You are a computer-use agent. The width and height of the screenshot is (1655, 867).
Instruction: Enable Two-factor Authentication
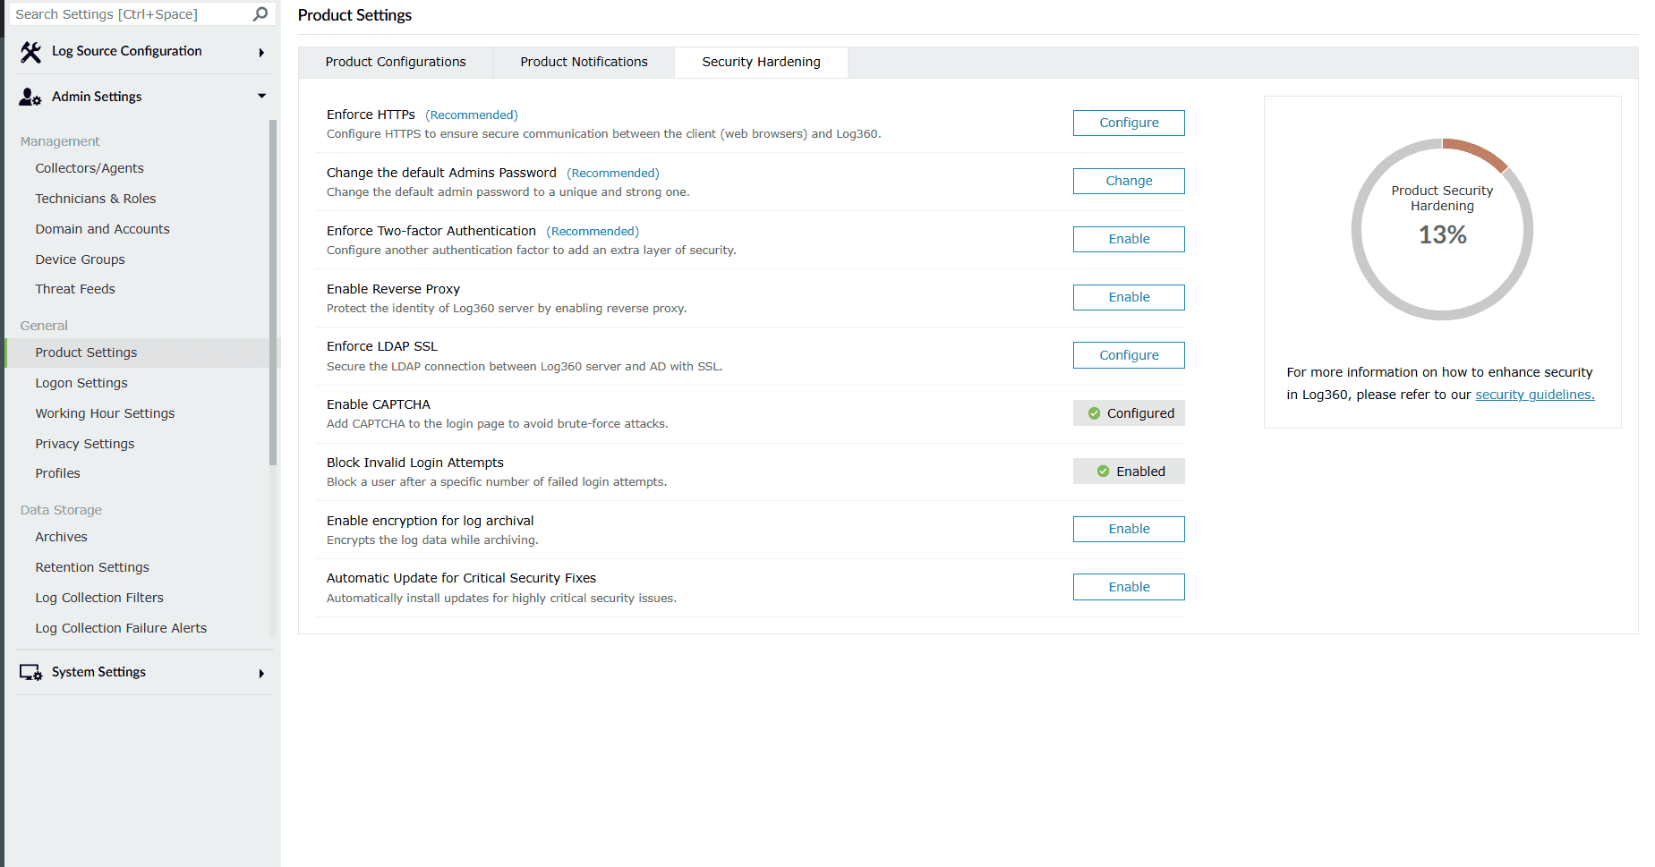tap(1128, 239)
